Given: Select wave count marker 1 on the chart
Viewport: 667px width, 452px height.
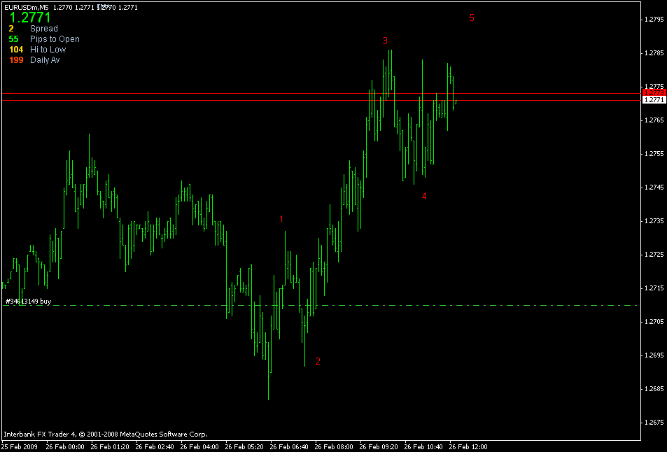Looking at the screenshot, I should coord(282,218).
